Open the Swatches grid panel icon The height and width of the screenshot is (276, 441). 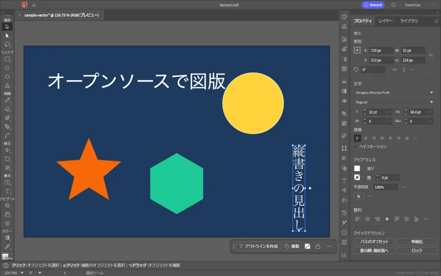tap(344, 69)
